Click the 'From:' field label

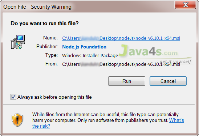(52, 64)
